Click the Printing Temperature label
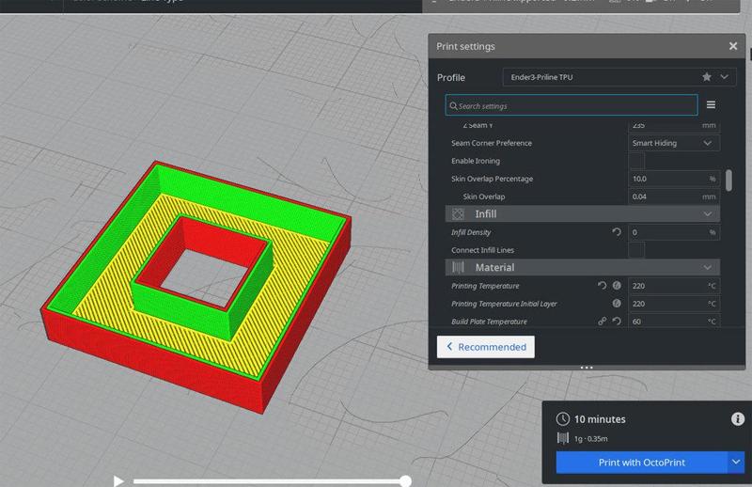The image size is (752, 487). pos(485,286)
